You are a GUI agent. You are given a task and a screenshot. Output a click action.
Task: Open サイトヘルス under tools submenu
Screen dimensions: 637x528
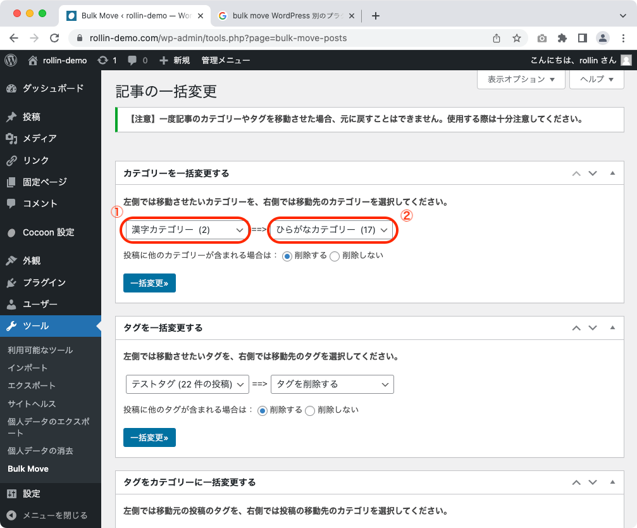(x=32, y=404)
